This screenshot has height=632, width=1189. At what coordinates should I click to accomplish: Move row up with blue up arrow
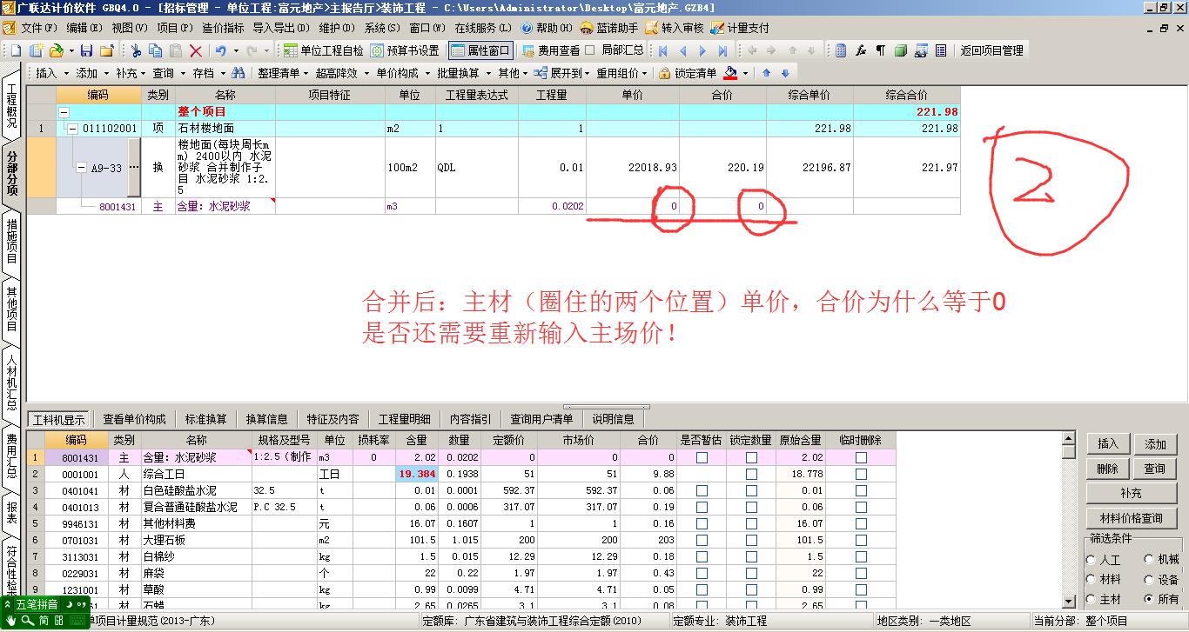point(767,73)
